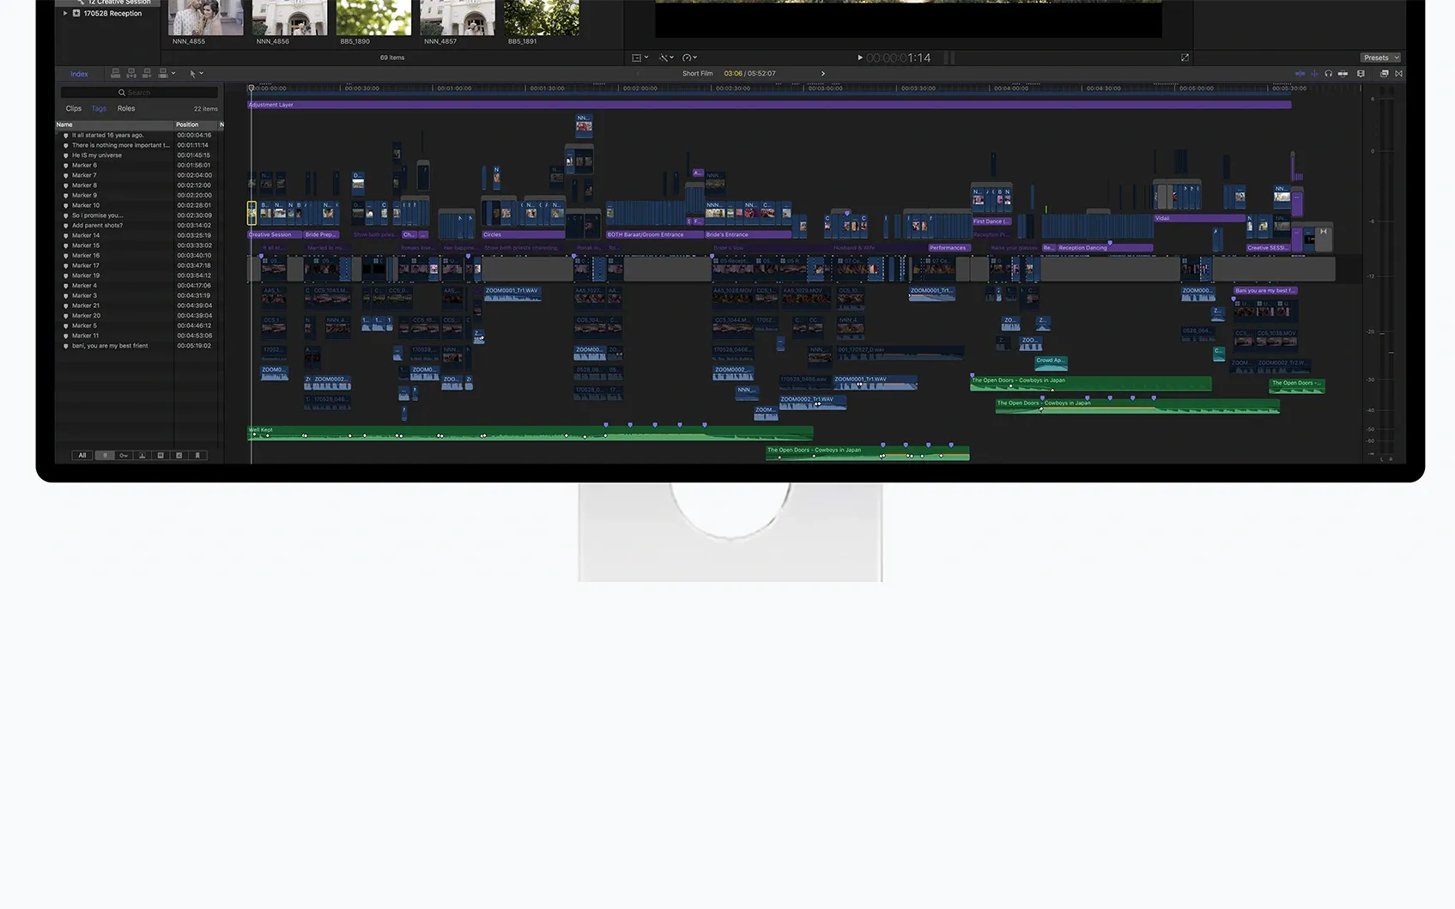This screenshot has height=909, width=1455.
Task: Open the Select tool pop-up menu
Action: click(197, 74)
